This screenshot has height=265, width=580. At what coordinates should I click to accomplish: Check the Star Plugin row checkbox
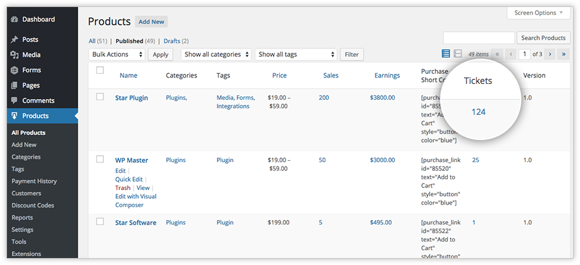(x=100, y=97)
